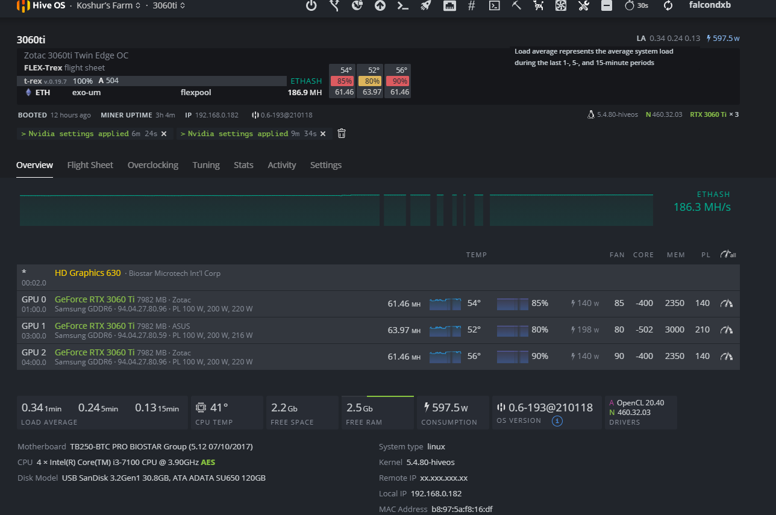Open the wrench and screwdriver tools icon
Viewport: 776px width, 515px height.
pyautogui.click(x=583, y=5)
